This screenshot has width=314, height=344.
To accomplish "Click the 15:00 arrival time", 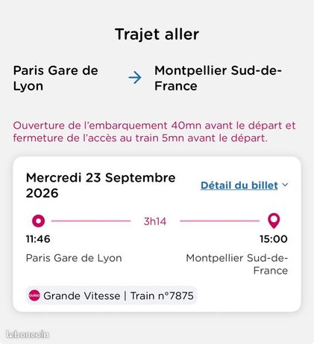I will click(x=274, y=239).
